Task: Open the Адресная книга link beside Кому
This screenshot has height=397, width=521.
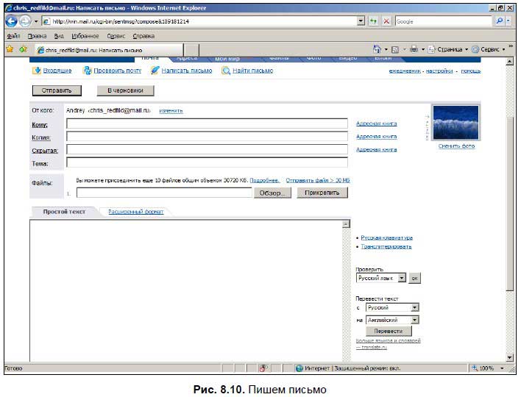Action: [x=377, y=124]
